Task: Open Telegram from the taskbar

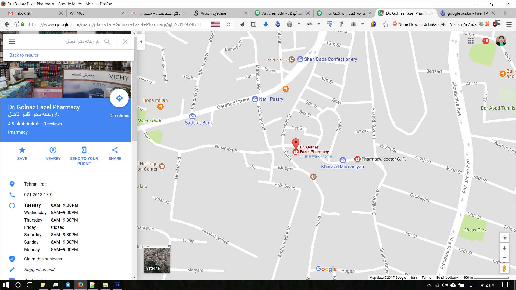Action: (x=68, y=285)
